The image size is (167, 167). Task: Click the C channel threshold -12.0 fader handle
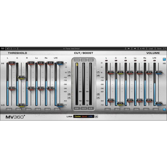[x=21, y=77]
